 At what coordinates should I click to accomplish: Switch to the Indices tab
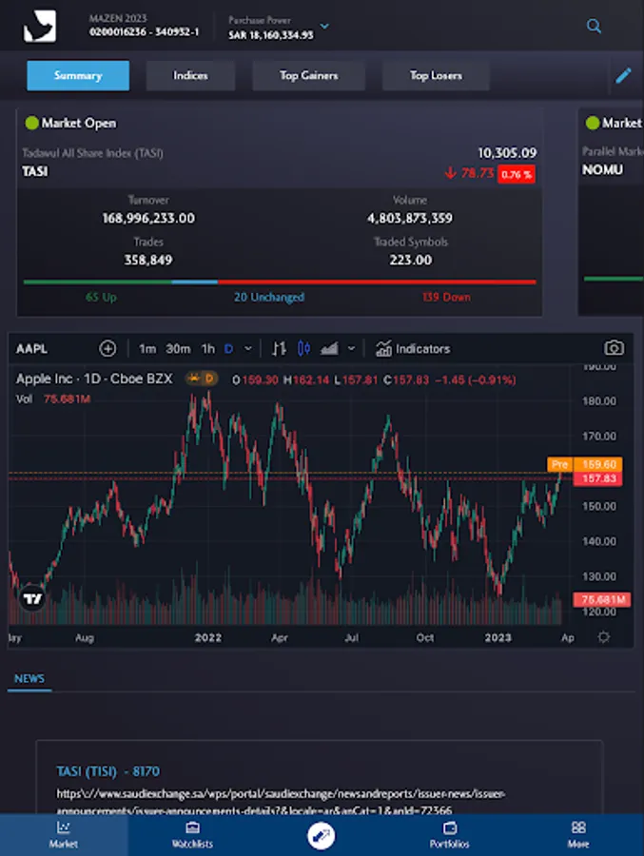[x=190, y=75]
